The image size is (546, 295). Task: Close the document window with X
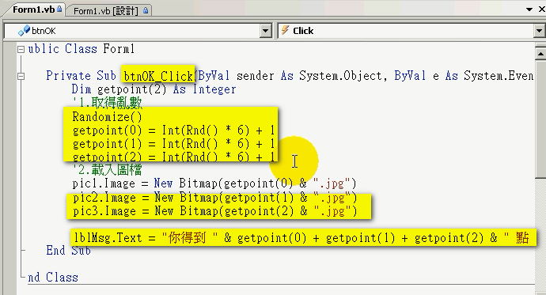[x=542, y=9]
